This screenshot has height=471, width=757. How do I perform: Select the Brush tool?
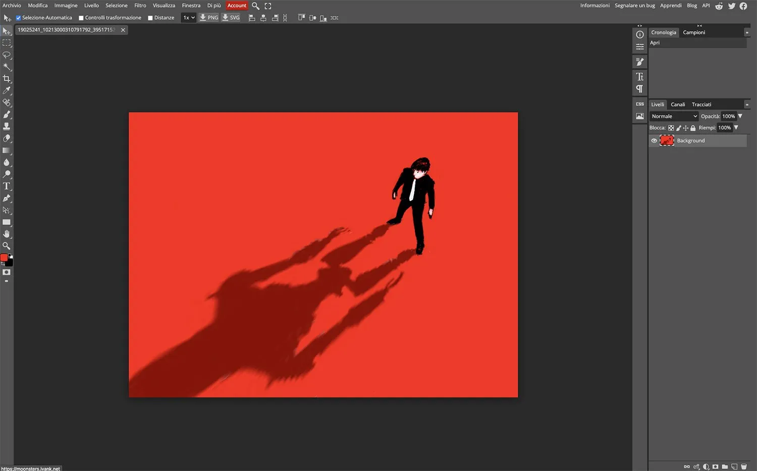pos(7,114)
